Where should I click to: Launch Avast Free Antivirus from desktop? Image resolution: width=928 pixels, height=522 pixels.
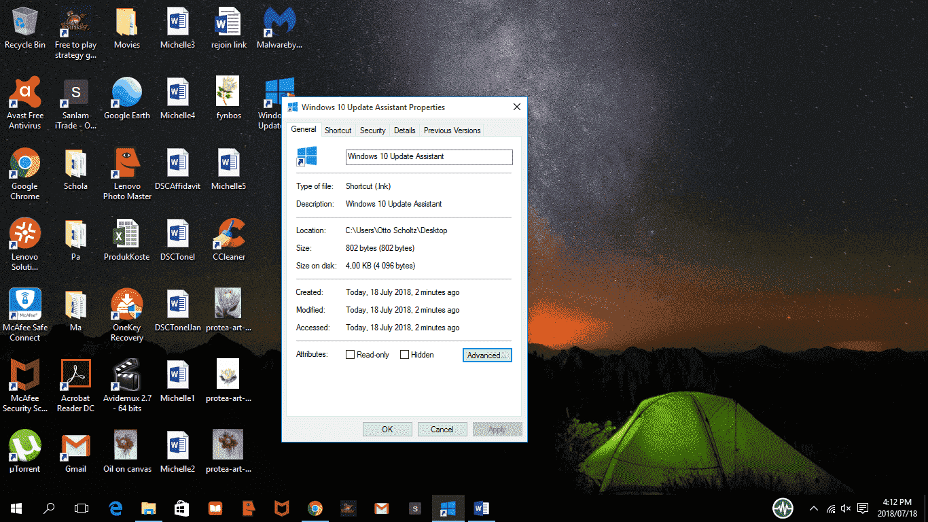tap(25, 103)
